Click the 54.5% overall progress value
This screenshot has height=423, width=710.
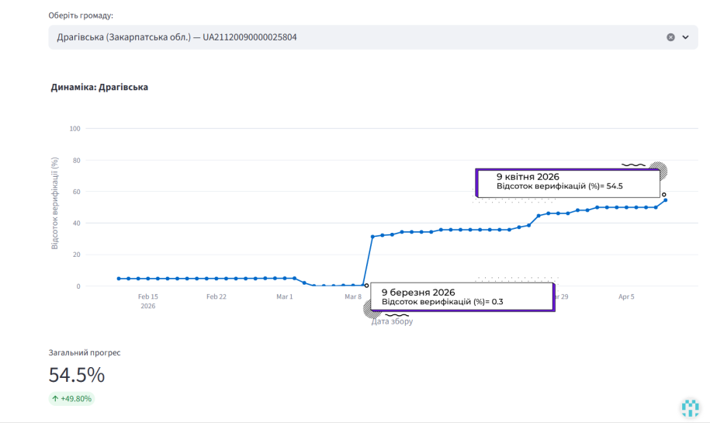(76, 375)
